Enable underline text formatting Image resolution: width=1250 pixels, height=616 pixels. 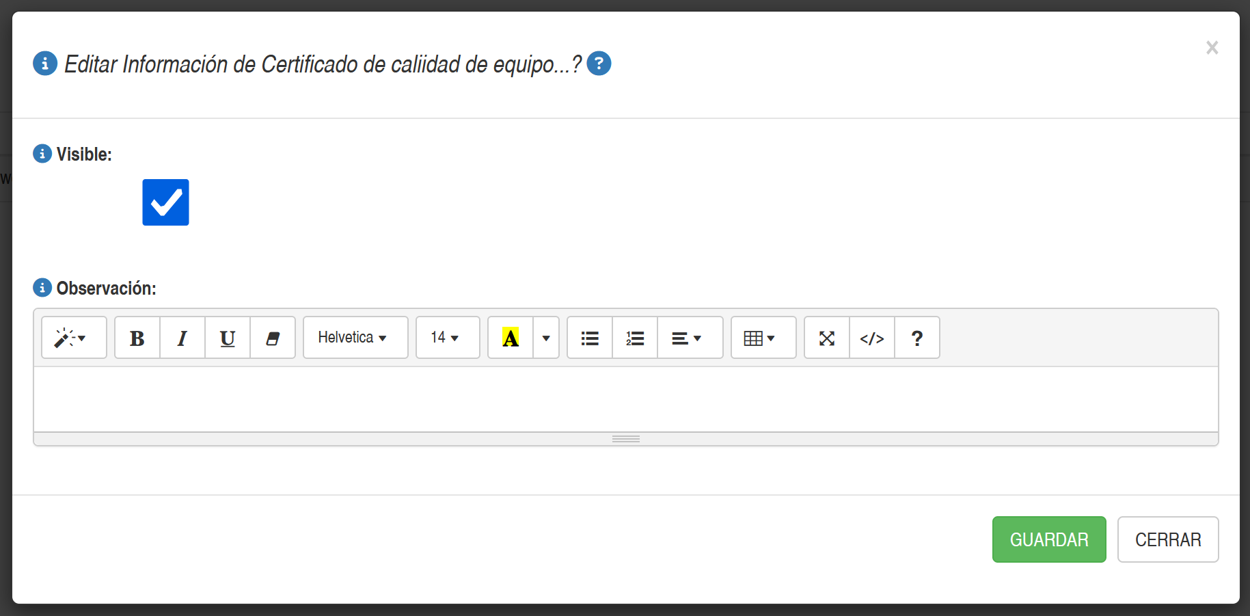(x=228, y=338)
